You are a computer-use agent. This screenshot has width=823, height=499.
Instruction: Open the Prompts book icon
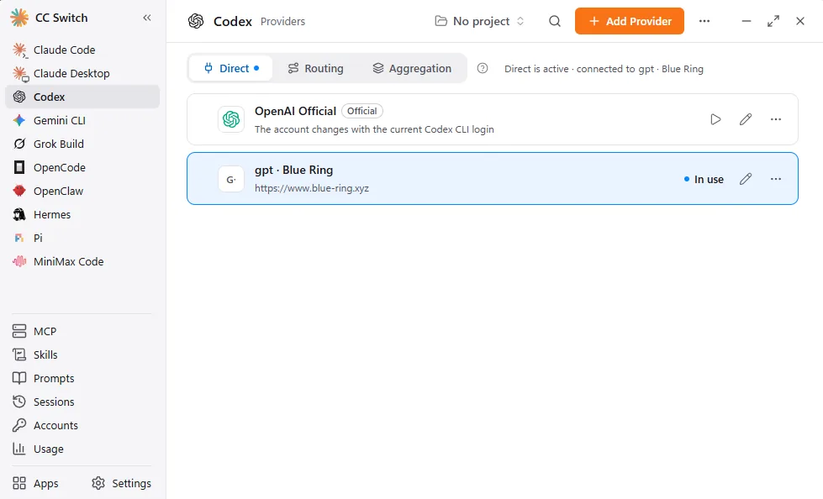19,378
